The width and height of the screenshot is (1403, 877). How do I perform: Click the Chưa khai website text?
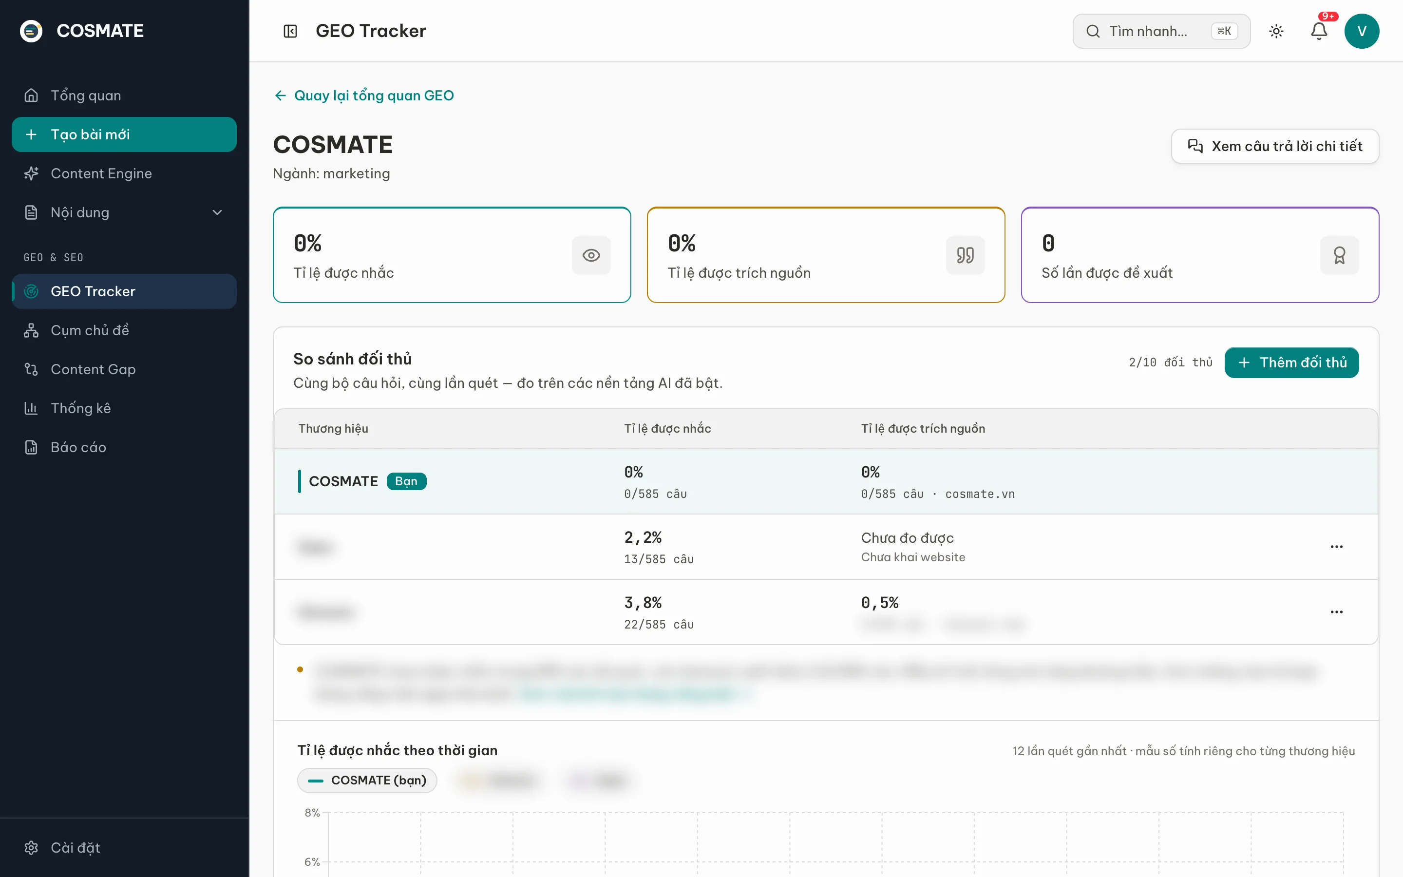[x=912, y=557]
